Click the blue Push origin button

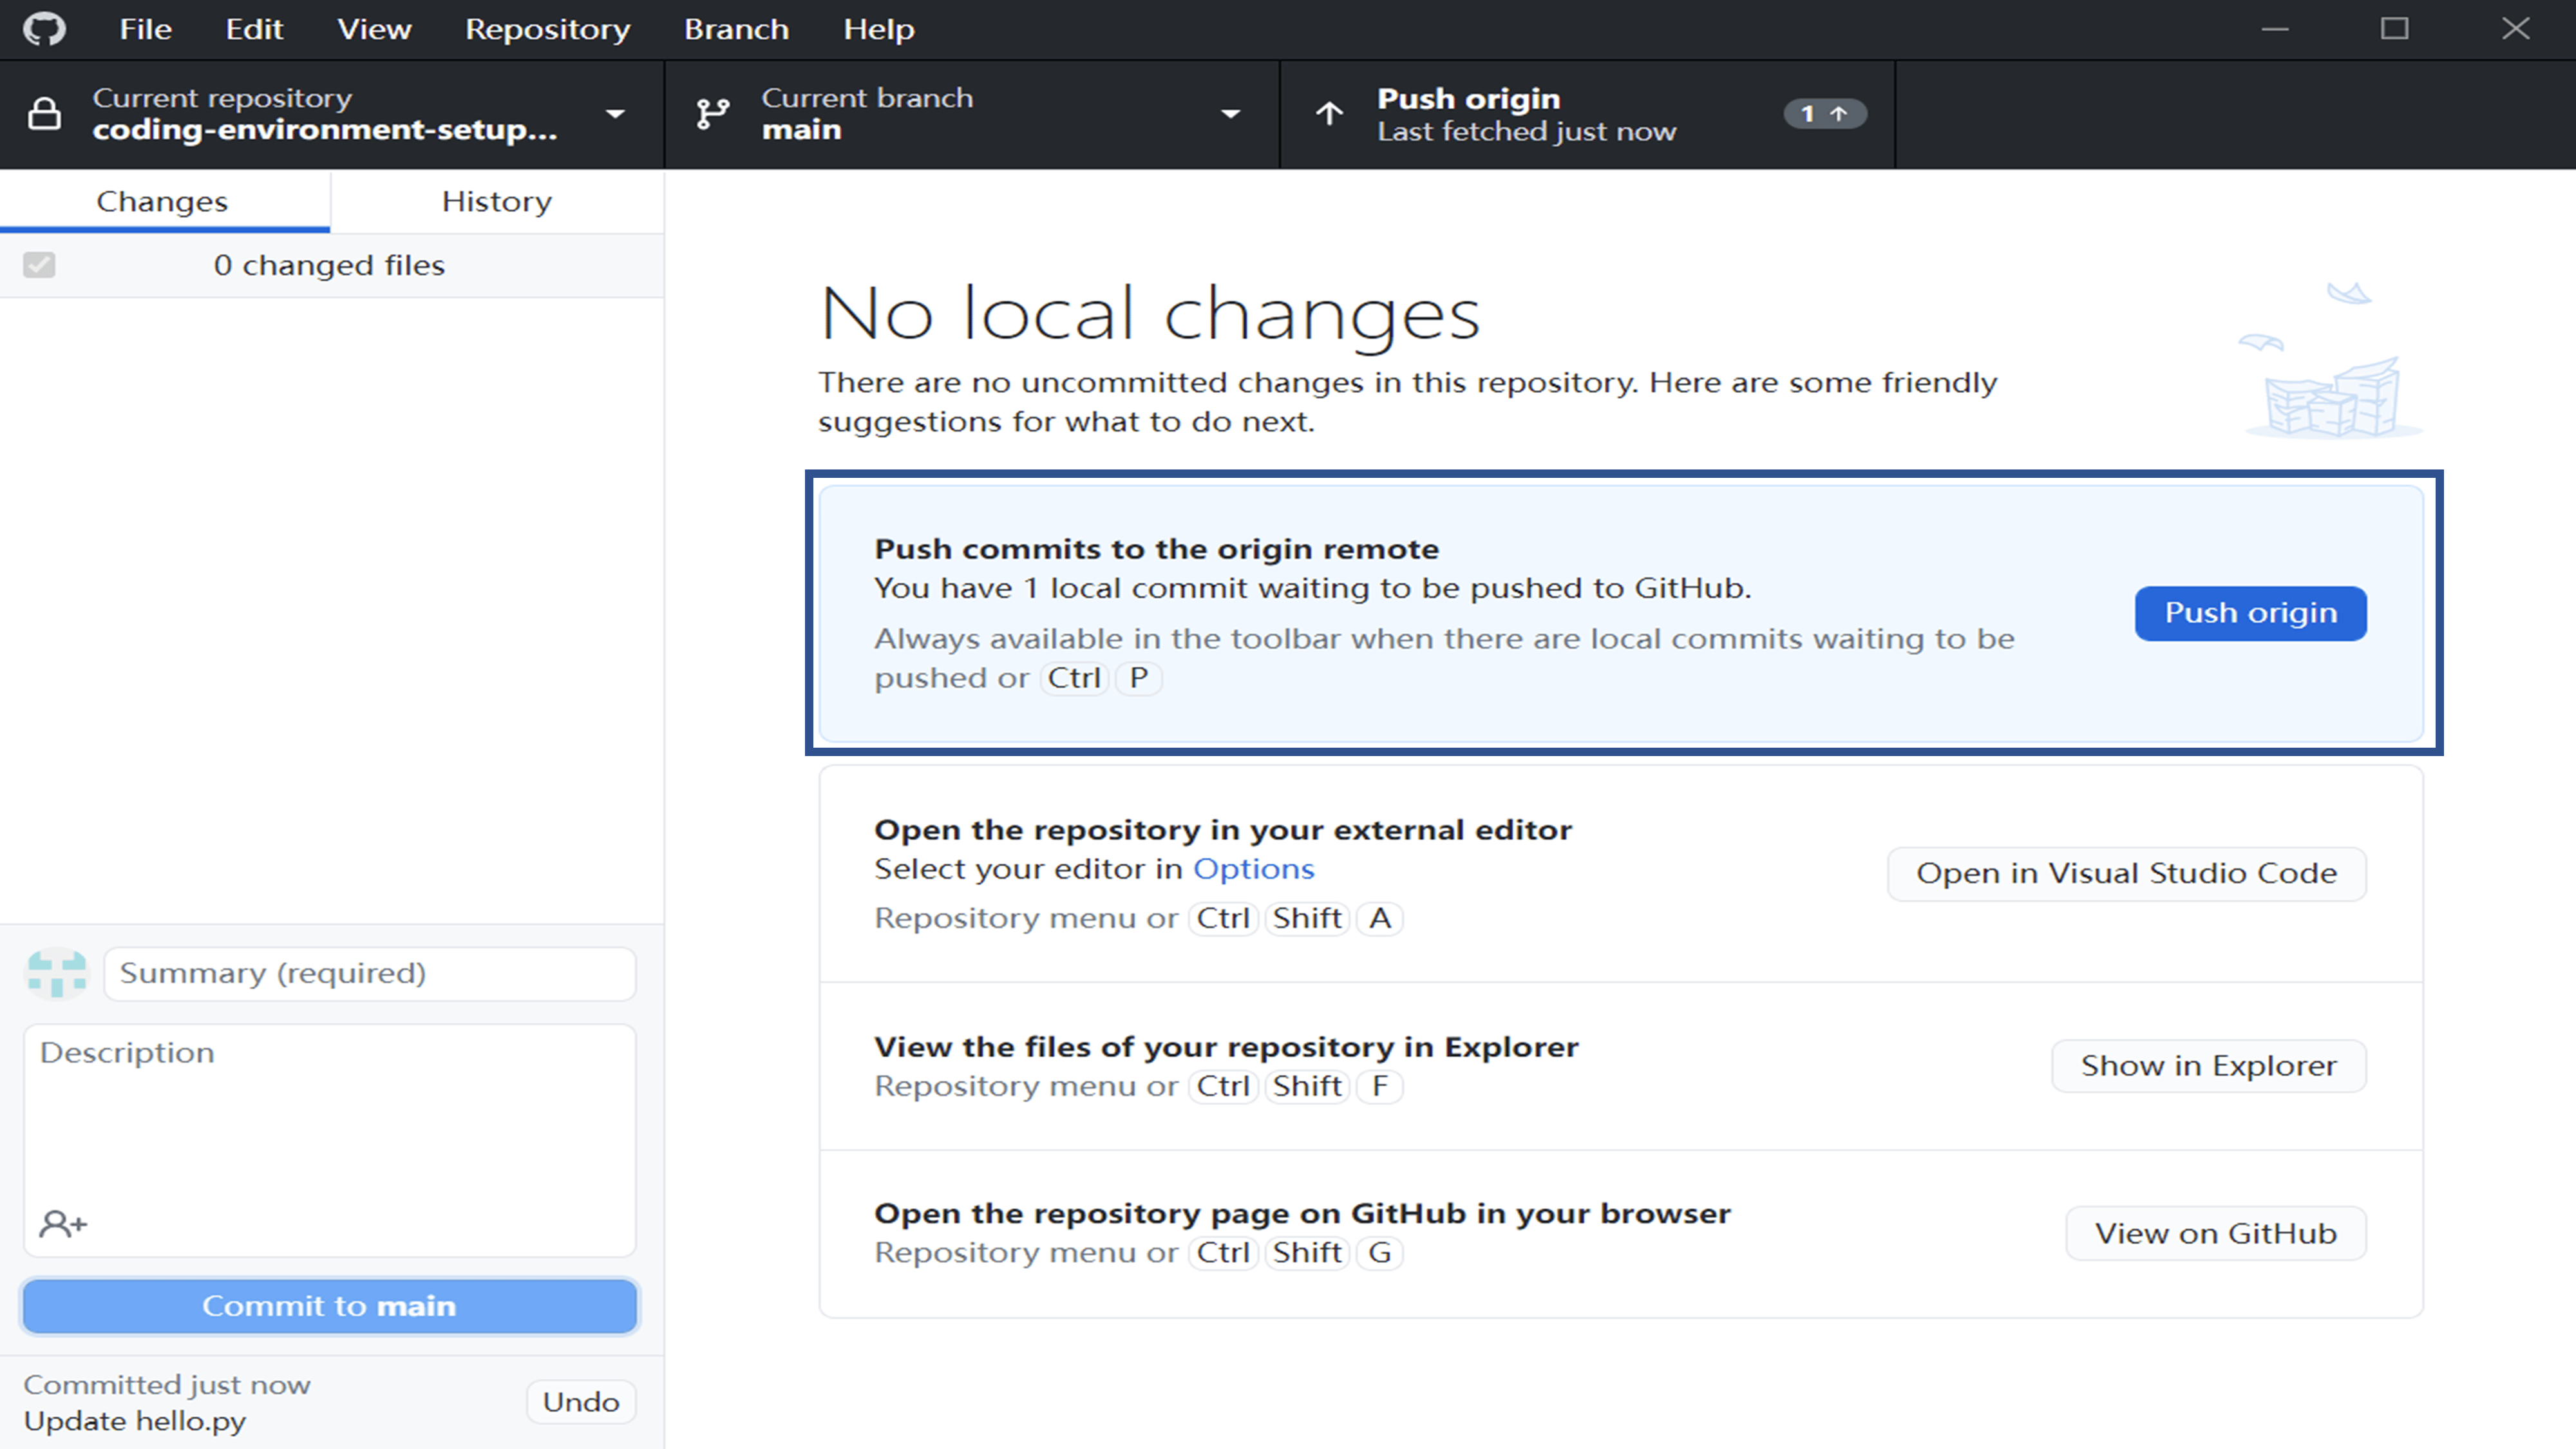2250,613
